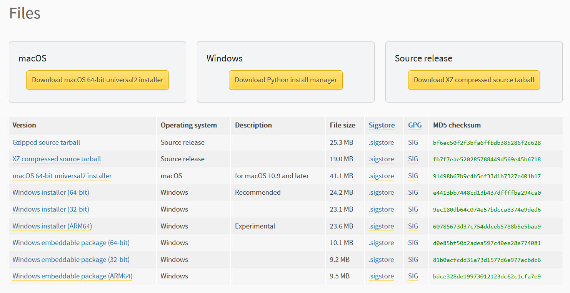Open the Gzipped source tarball link

(x=46, y=142)
